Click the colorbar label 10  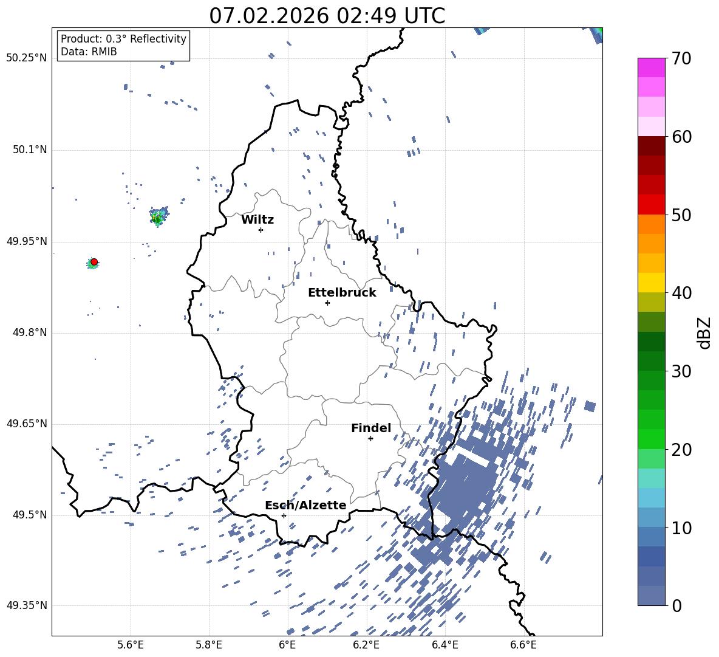point(681,528)
